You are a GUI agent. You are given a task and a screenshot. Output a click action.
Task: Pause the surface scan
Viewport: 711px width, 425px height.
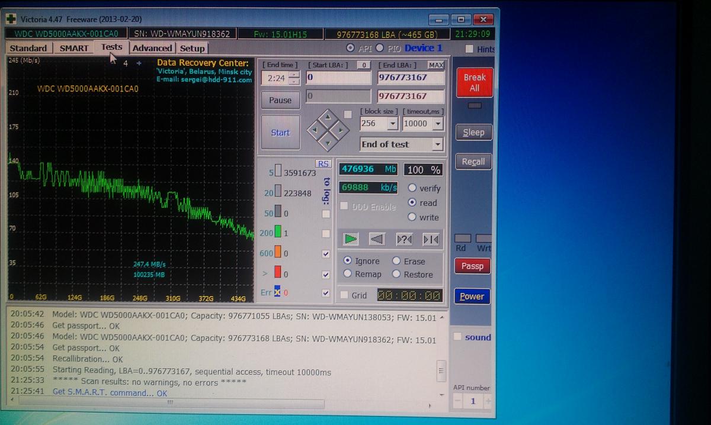pos(280,100)
